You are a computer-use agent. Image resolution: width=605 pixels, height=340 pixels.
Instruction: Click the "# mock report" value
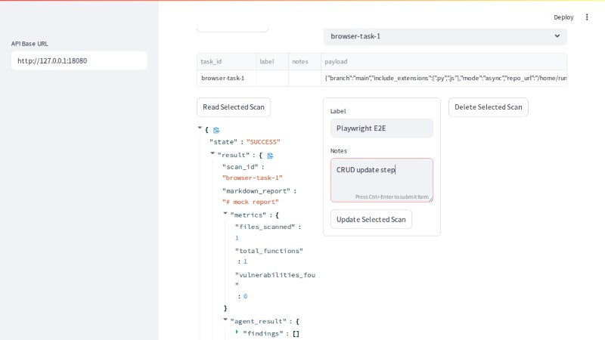250,202
